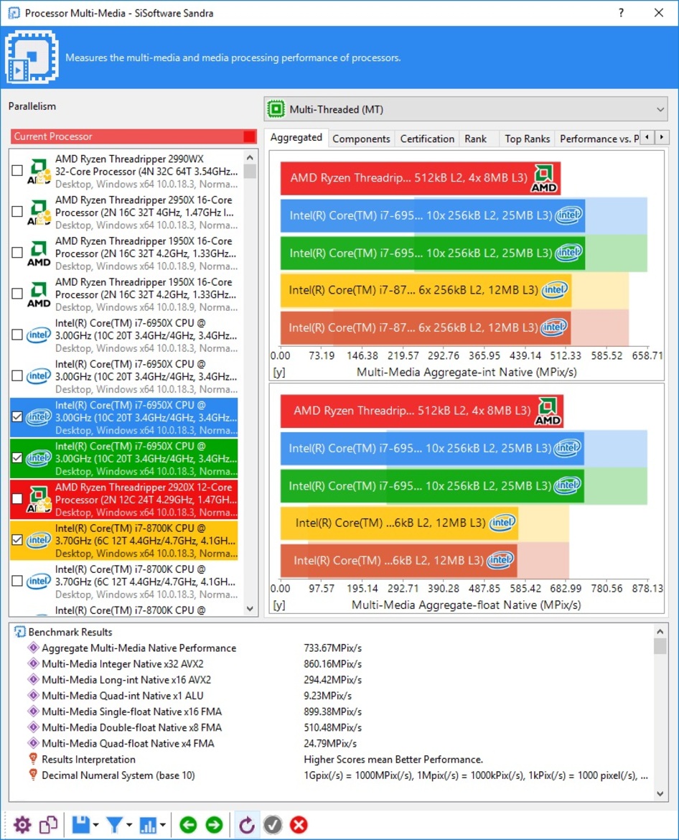Open the chart icon dropdown arrow
The height and width of the screenshot is (840, 679).
[x=162, y=825]
